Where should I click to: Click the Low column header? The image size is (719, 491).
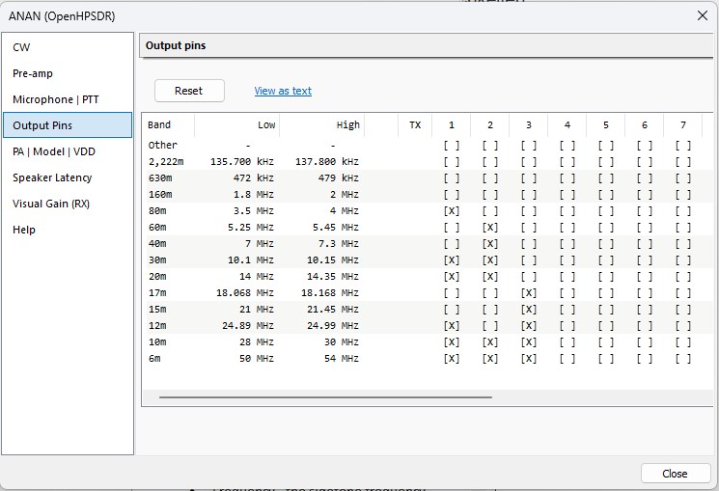[x=237, y=125]
